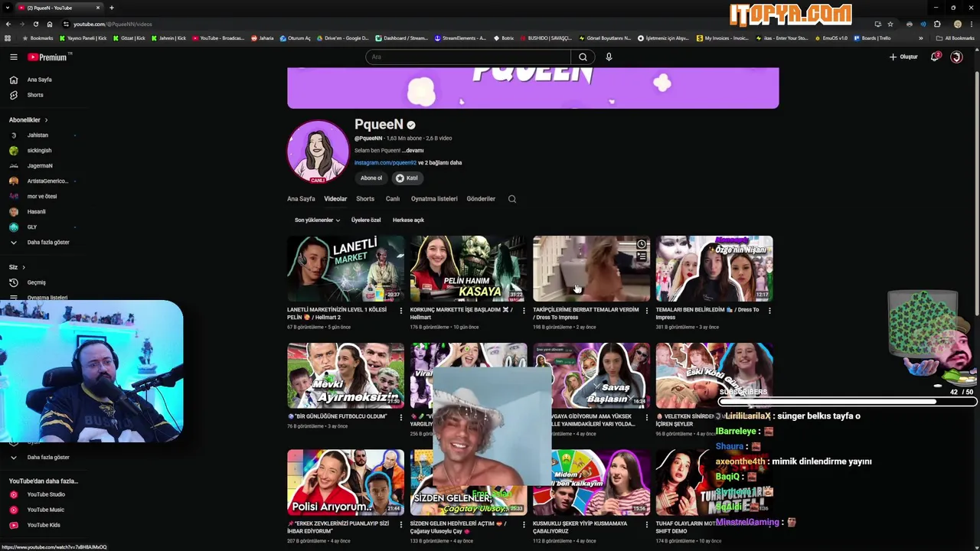
Task: Open All Bookmarks folder
Action: [x=955, y=38]
